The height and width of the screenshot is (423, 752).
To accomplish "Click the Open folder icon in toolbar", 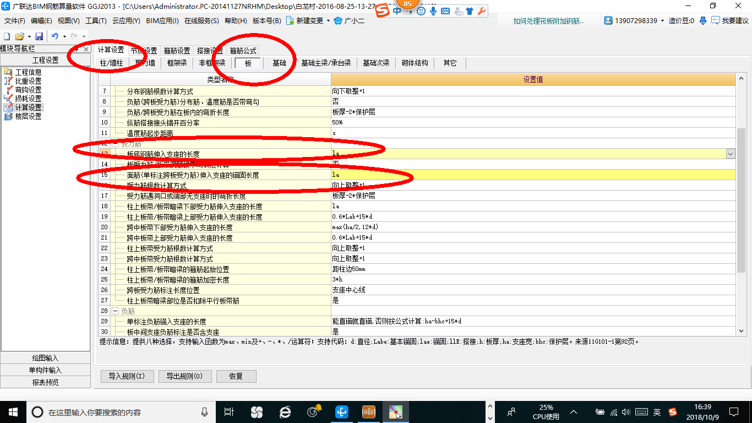I will click(x=19, y=36).
